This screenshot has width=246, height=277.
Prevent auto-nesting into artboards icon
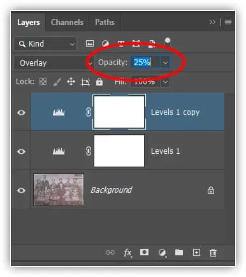click(x=85, y=82)
